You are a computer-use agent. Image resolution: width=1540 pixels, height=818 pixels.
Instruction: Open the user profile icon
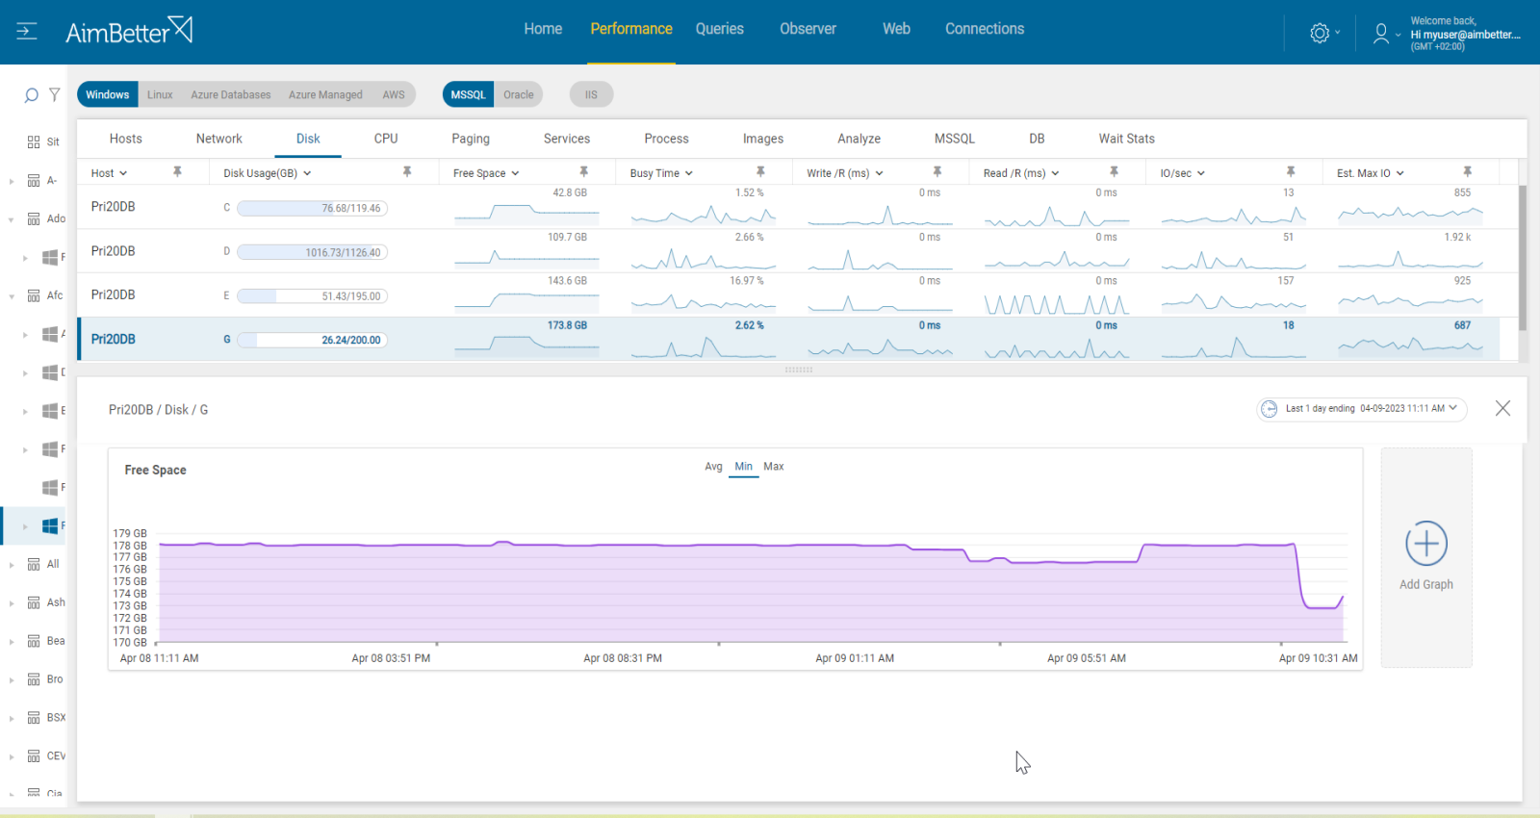click(x=1381, y=34)
